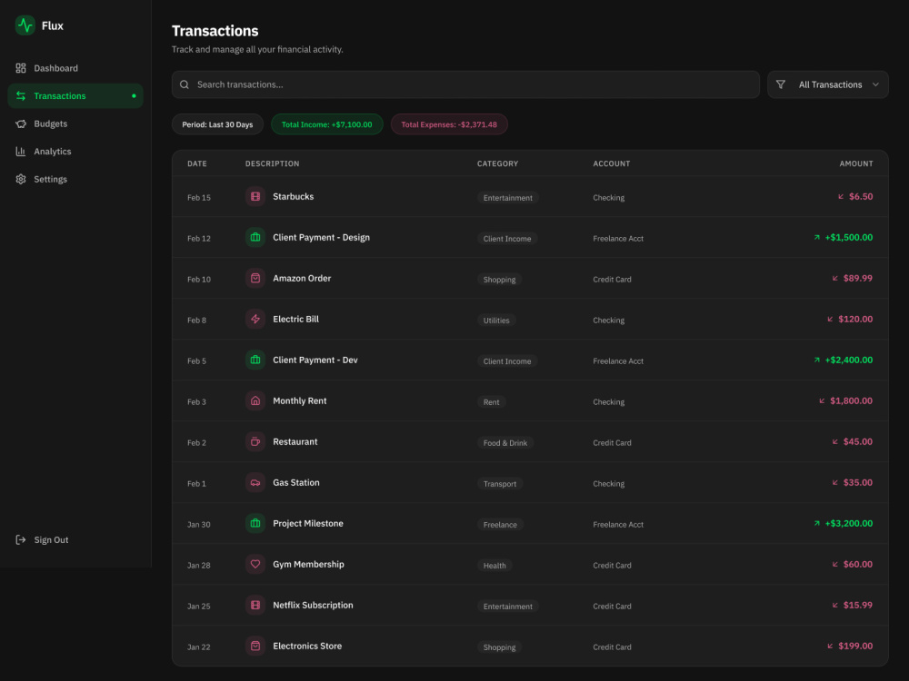The width and height of the screenshot is (909, 681).
Task: Click the income arrow beside +$1,500.00
Action: click(x=817, y=237)
